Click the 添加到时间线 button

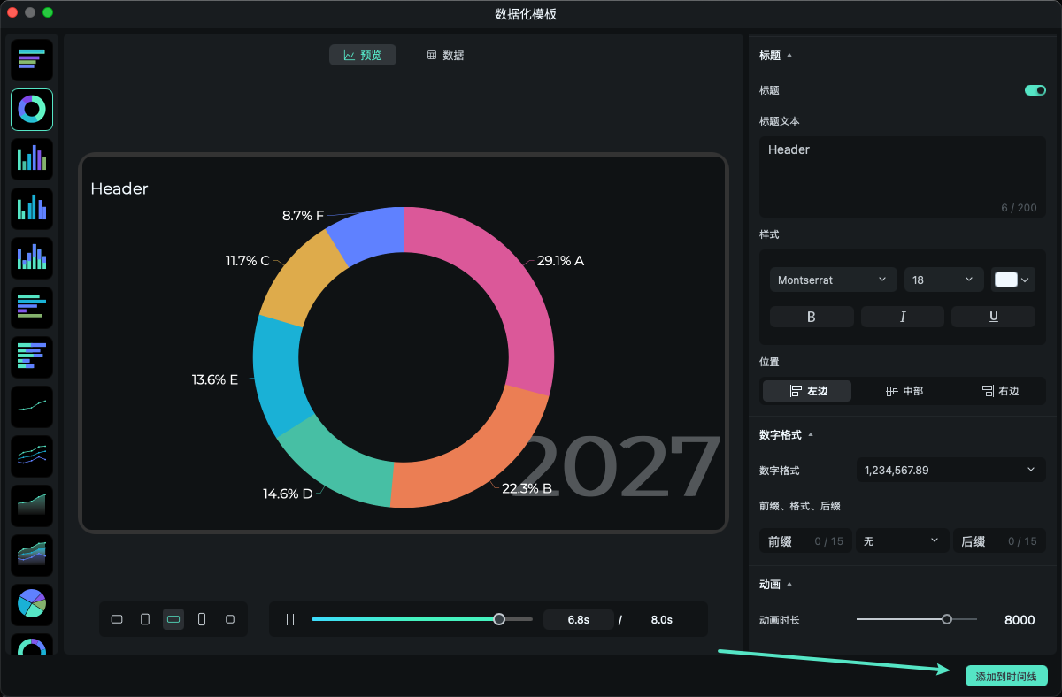[1006, 676]
